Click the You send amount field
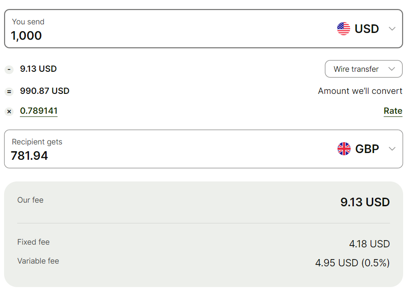The height and width of the screenshot is (297, 409). (x=136, y=35)
